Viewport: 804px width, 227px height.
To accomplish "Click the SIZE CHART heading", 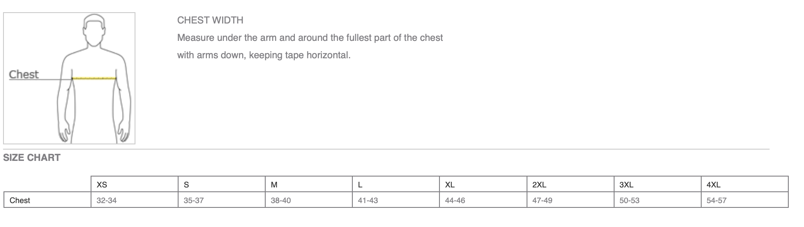I will click(32, 158).
